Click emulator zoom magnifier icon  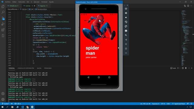pos(126,35)
